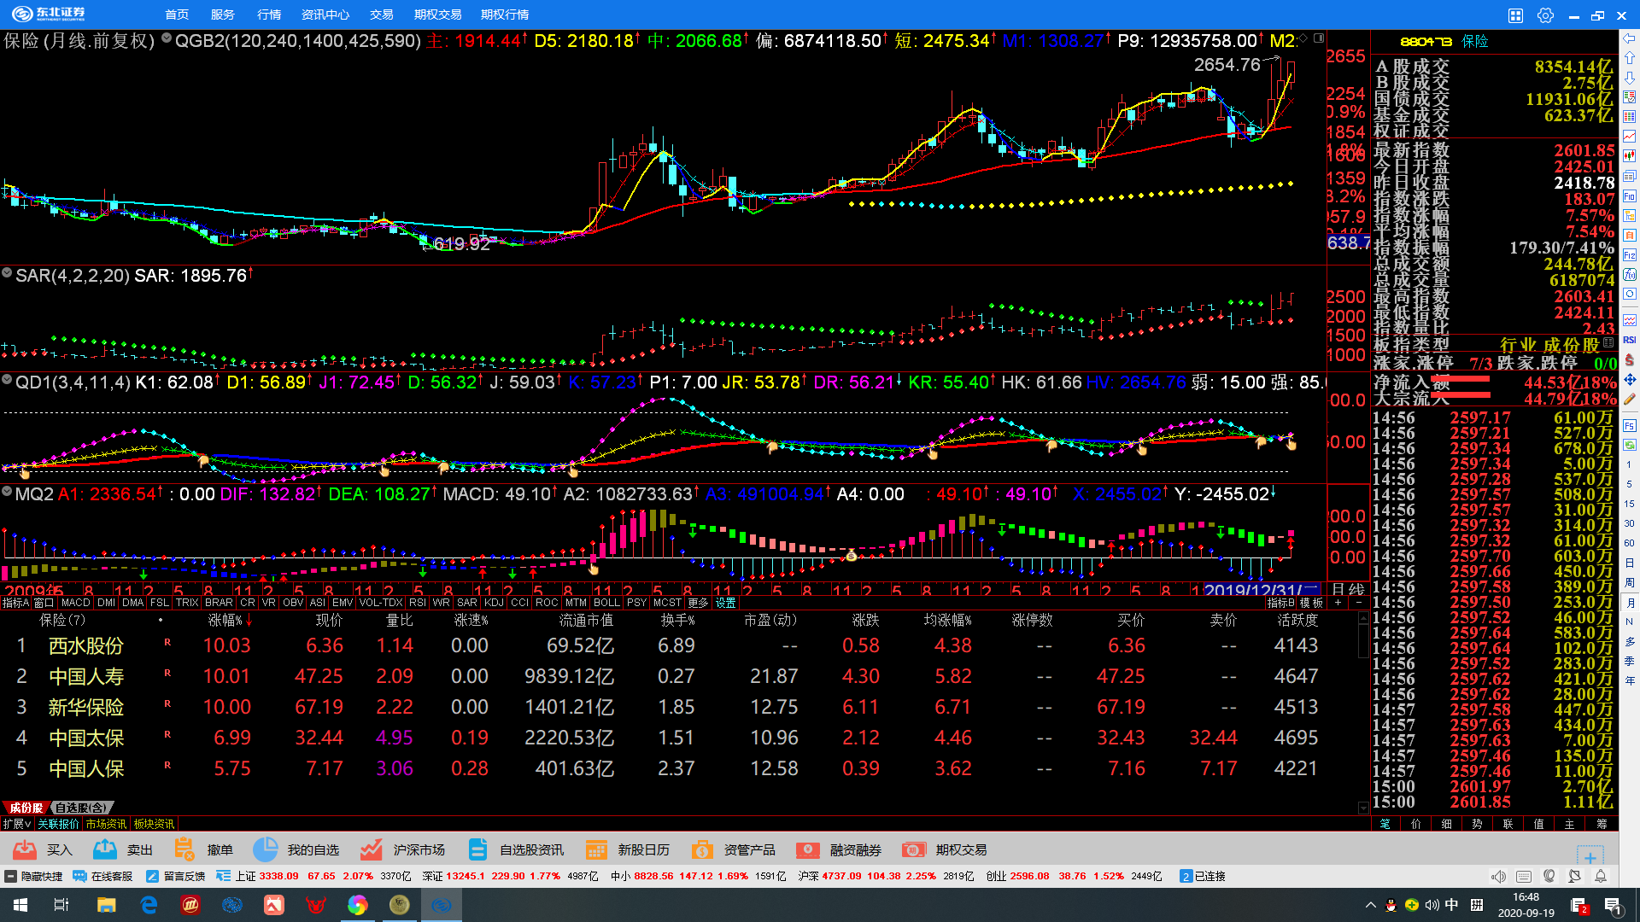Image resolution: width=1640 pixels, height=922 pixels.
Task: Open the 新股日历 calendar icon
Action: (596, 849)
